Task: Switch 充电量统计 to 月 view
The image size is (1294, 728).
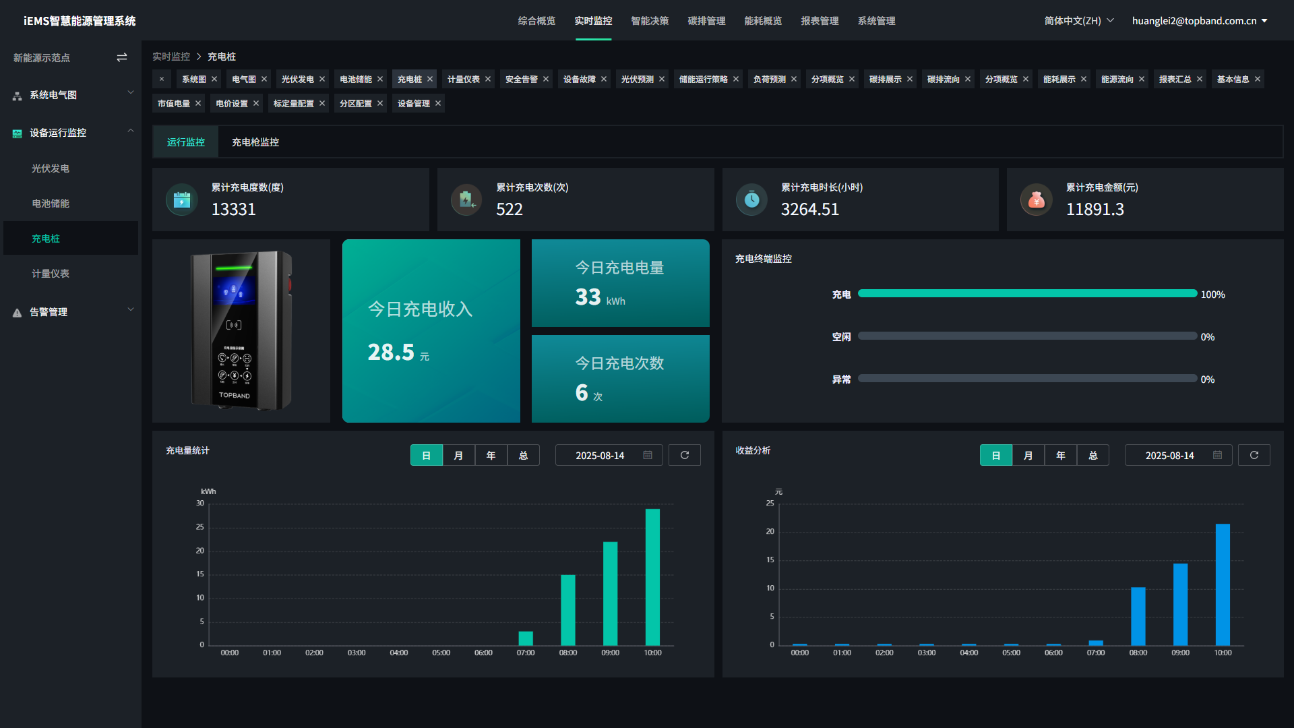Action: [458, 455]
